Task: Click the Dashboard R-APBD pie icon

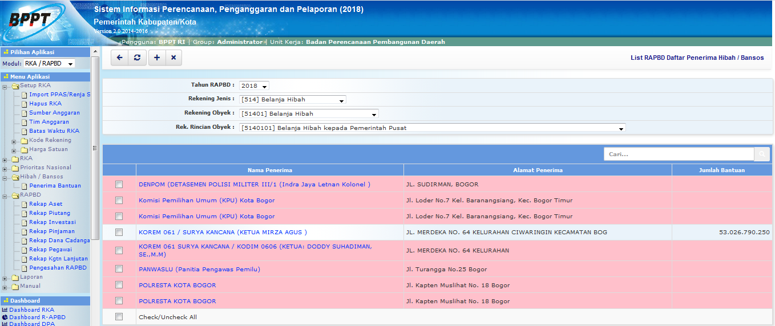Action: click(5, 317)
